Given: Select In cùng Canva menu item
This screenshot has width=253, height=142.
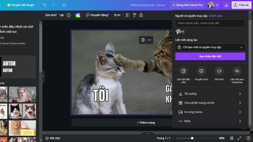Looking at the screenshot, I should 210,112.
